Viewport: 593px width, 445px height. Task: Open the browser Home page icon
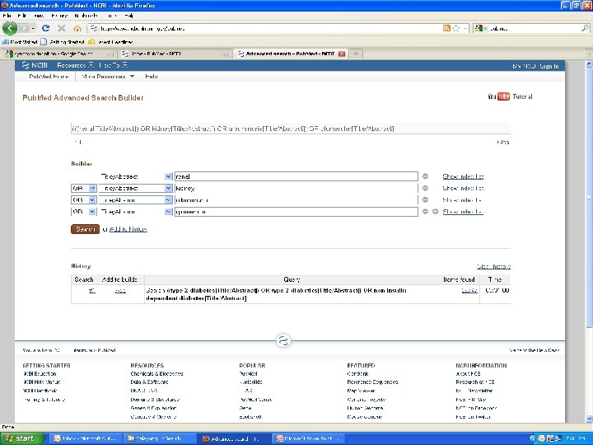click(x=77, y=28)
